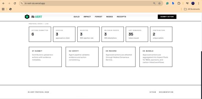
Task: Click the IN-VERT PROTOCOL 2026 footer text
Action: point(38,92)
